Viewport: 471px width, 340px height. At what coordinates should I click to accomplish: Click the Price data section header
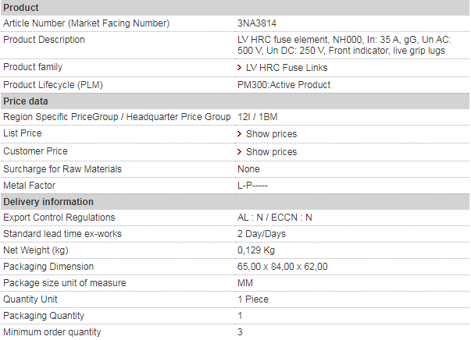235,101
